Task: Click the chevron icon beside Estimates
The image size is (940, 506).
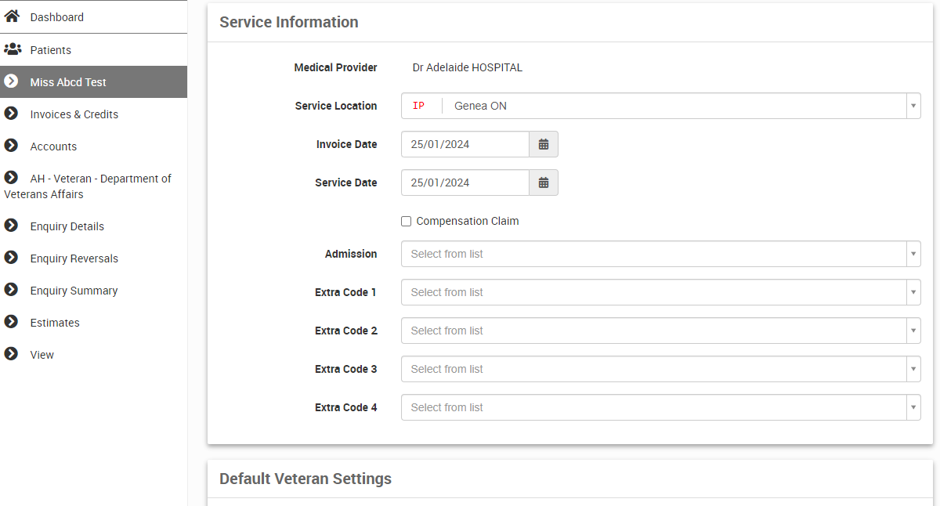Action: [x=11, y=322]
